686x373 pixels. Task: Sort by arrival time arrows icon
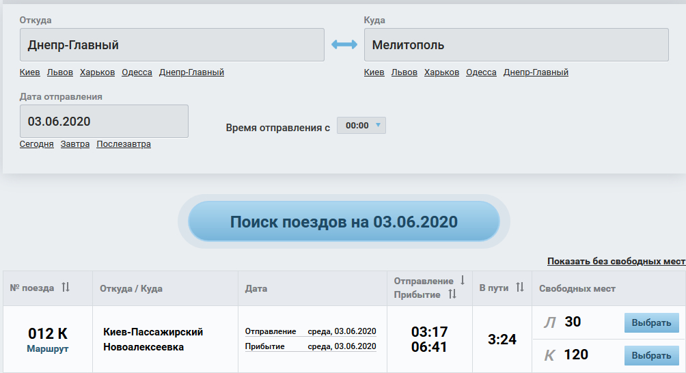point(452,294)
